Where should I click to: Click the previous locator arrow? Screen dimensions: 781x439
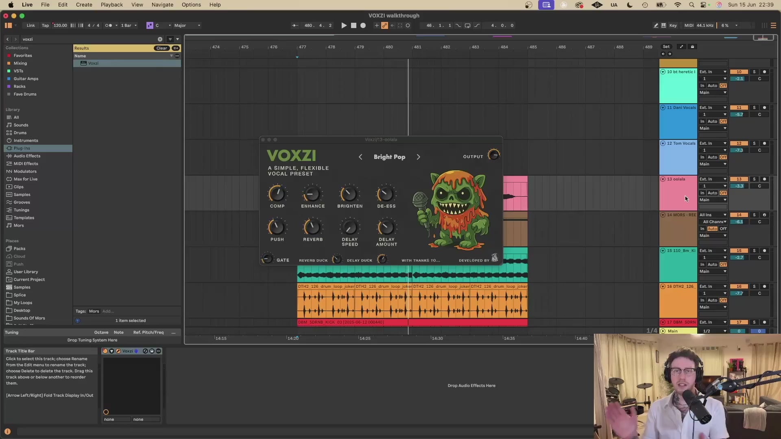[663, 54]
